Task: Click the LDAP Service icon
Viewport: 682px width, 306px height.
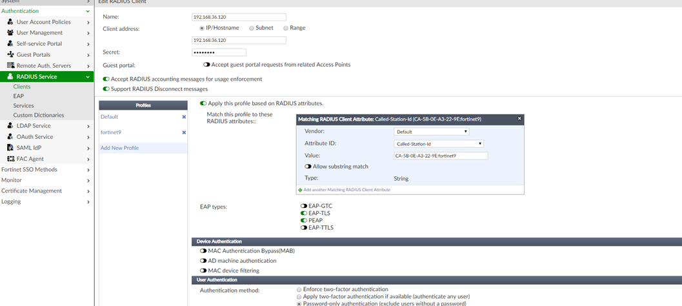Action: point(10,126)
